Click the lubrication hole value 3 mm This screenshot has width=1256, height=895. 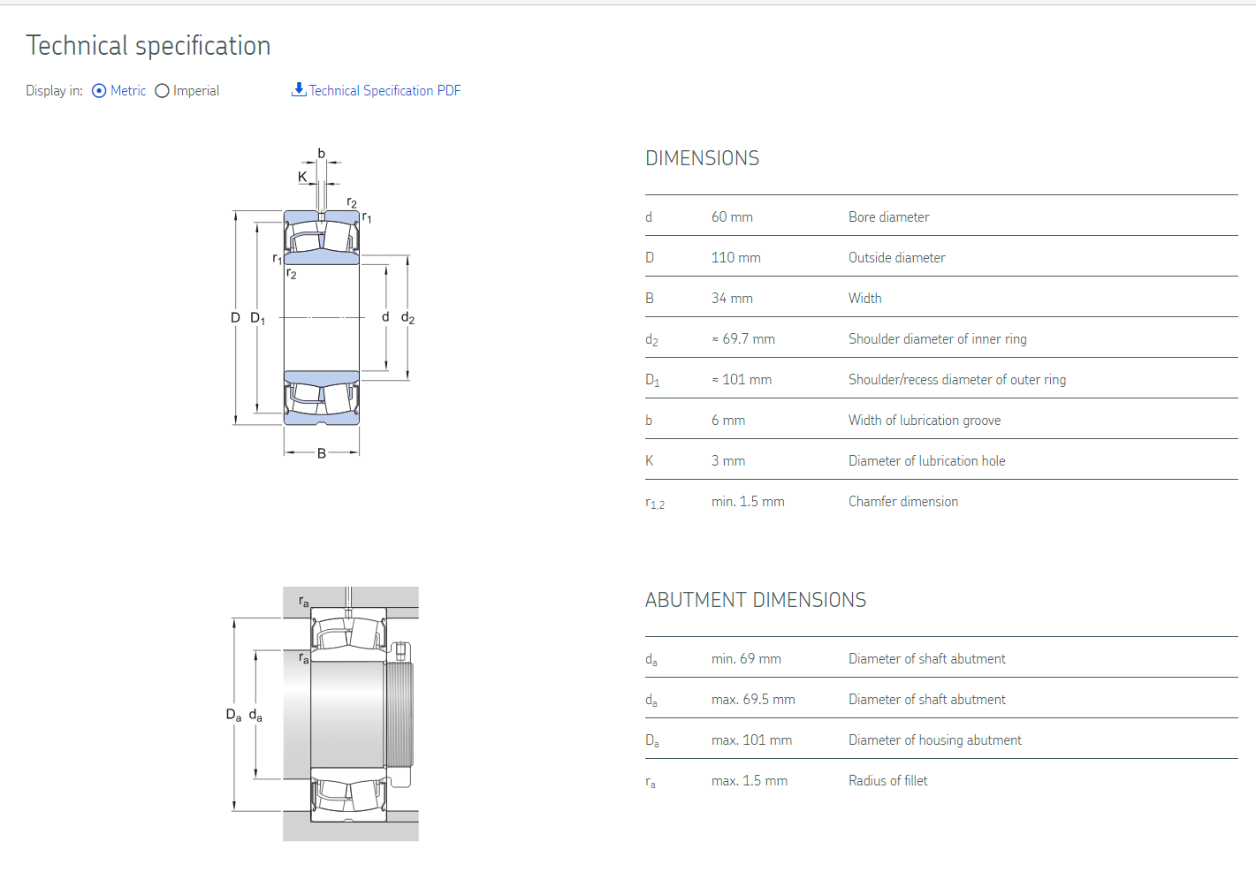click(728, 461)
